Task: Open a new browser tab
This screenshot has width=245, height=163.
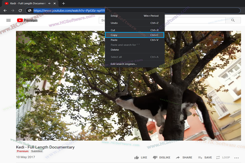Action: tap(63, 3)
